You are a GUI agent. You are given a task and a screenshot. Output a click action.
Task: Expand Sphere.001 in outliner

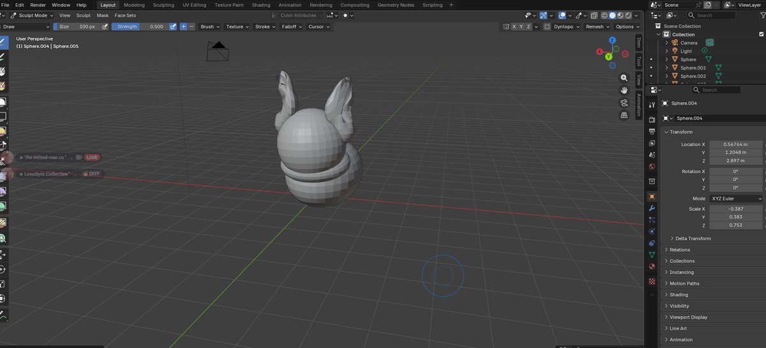666,68
